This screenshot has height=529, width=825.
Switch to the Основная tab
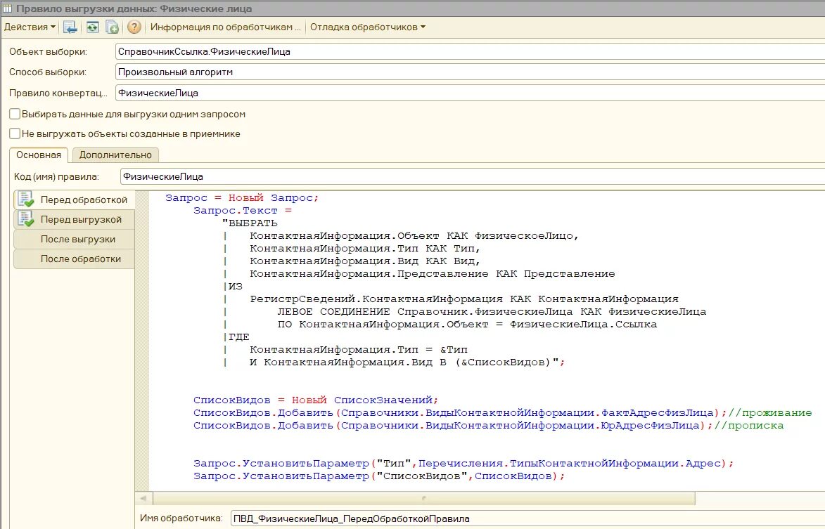(39, 155)
